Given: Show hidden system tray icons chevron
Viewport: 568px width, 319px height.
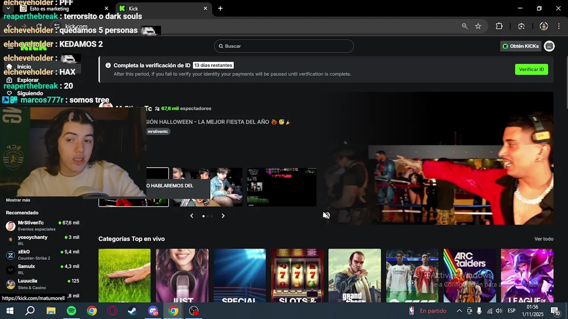Looking at the screenshot, I should (x=459, y=311).
